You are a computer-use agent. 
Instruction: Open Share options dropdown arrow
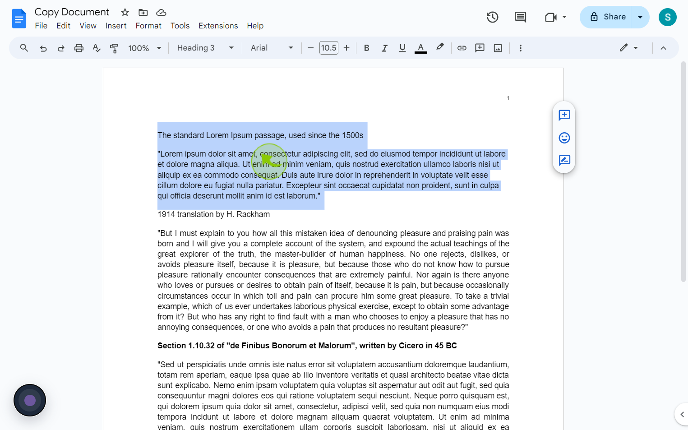click(640, 17)
